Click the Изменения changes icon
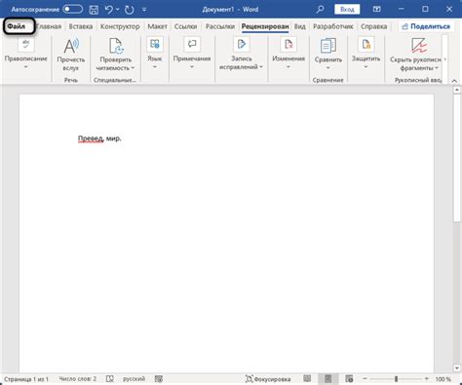The width and height of the screenshot is (462, 385). [289, 45]
